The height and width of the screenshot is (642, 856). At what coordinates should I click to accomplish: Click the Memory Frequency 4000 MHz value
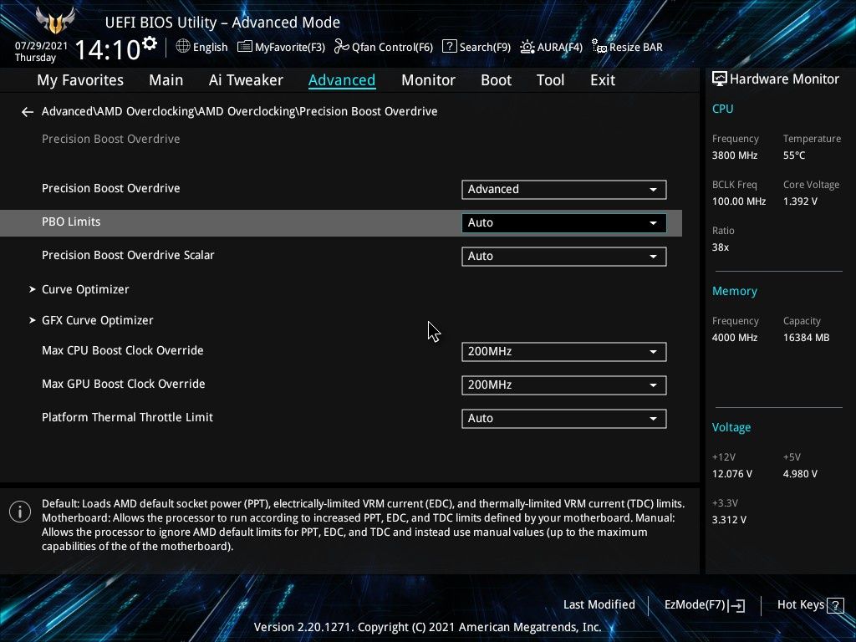point(735,338)
